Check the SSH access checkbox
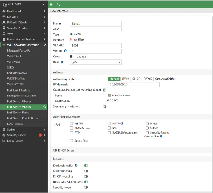The image size is (213, 193). [109, 128]
